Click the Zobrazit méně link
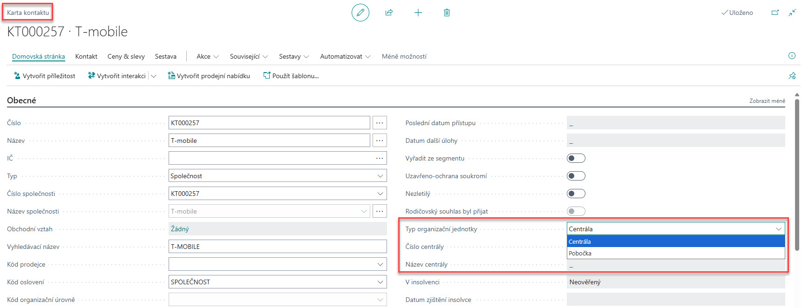The height and width of the screenshot is (308, 802). tap(767, 100)
